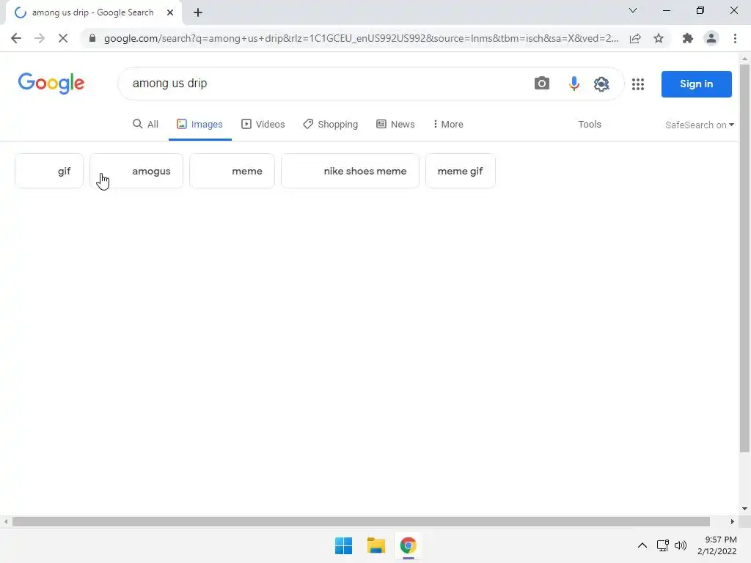Image resolution: width=751 pixels, height=563 pixels.
Task: Open the Chrome extensions puzzle icon
Action: (x=688, y=38)
